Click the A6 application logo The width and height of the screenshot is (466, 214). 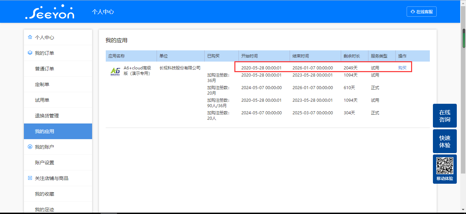pos(115,71)
